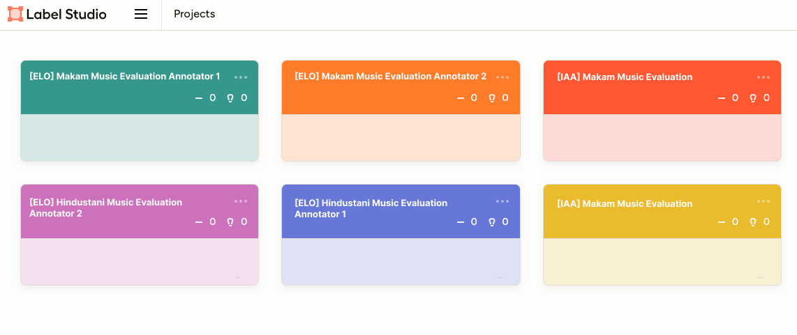This screenshot has width=797, height=335.
Task: Open options menu for Makam Annotator 1 project
Action: click(x=241, y=77)
